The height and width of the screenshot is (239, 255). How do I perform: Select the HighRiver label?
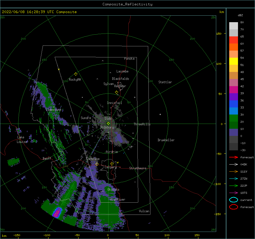click(118, 199)
